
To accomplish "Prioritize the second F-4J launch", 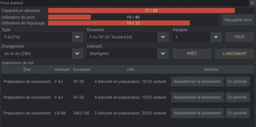I will (237, 97).
